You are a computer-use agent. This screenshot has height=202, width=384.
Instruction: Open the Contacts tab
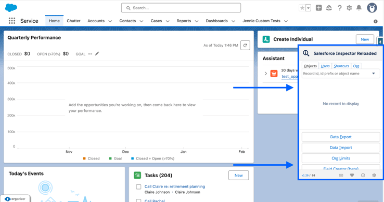click(127, 21)
